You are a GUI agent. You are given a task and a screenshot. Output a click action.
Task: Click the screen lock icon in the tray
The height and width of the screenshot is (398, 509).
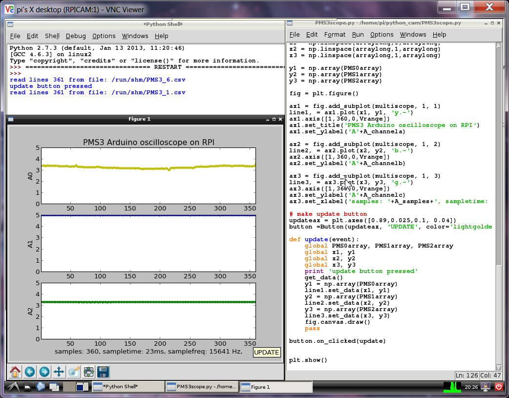point(486,387)
